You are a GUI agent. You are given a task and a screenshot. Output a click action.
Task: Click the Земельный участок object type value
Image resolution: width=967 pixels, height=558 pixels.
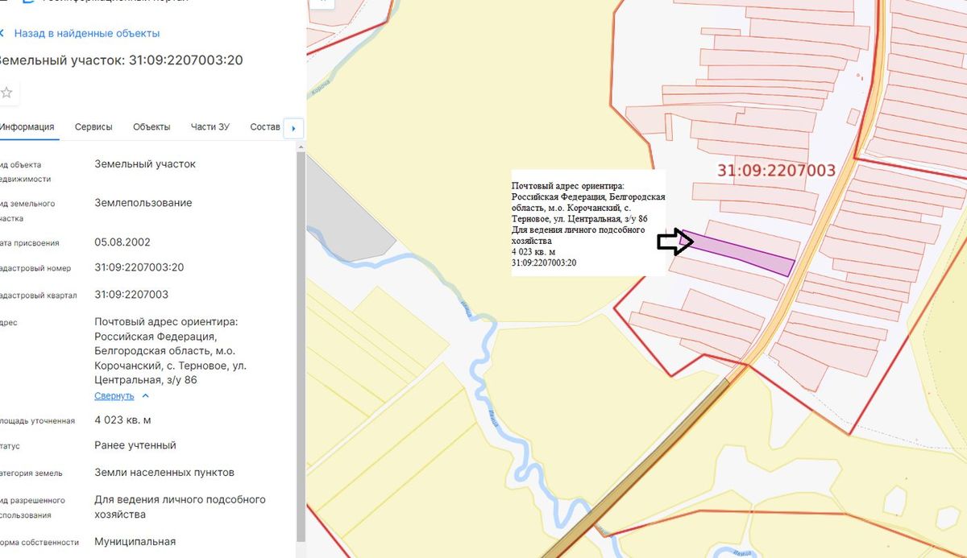145,164
